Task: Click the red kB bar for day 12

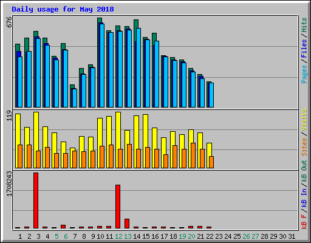Action: coord(118,207)
